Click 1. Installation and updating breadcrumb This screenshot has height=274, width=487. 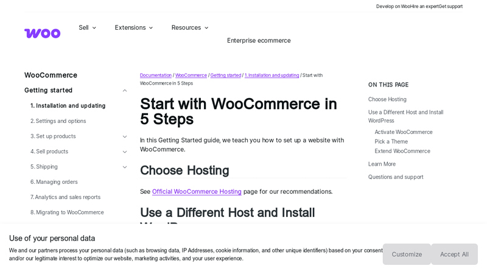pos(272,75)
